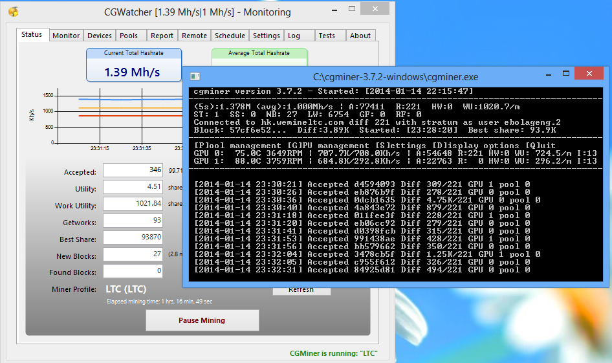Click the Found Blocks field 0
612x363 pixels.
click(x=133, y=271)
